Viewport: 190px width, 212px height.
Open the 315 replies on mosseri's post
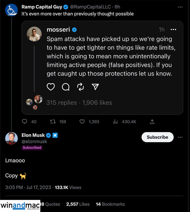62,103
